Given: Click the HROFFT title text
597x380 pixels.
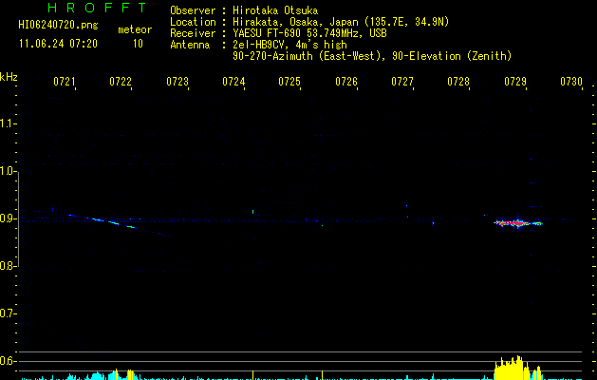Looking at the screenshot, I should click(97, 8).
